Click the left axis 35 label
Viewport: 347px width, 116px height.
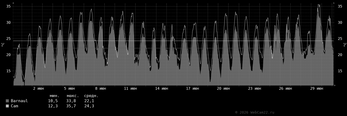coord(8,6)
